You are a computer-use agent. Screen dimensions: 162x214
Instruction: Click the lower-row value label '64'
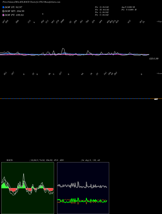click(x=82, y=74)
